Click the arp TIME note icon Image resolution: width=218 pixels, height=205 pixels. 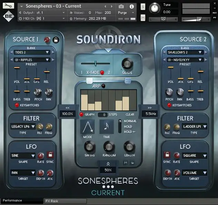(107, 127)
